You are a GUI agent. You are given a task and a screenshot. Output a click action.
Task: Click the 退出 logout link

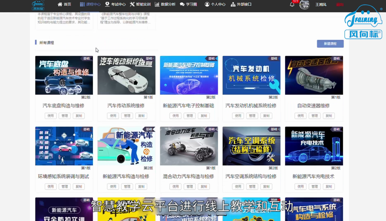340,5
